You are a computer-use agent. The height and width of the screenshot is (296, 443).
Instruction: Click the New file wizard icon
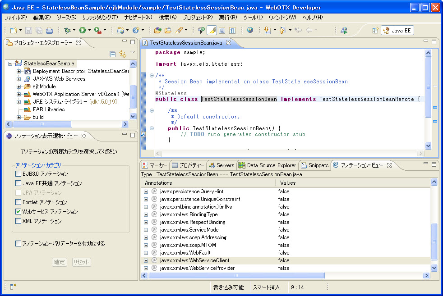click(14, 30)
